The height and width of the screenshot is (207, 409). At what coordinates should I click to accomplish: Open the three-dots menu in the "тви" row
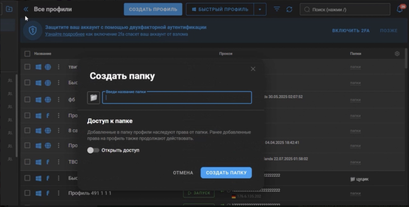[x=59, y=67]
